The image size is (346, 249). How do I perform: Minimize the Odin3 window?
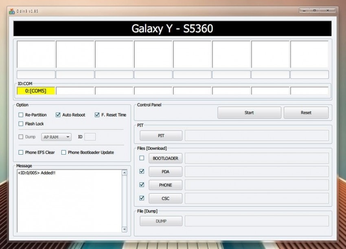tap(304, 11)
